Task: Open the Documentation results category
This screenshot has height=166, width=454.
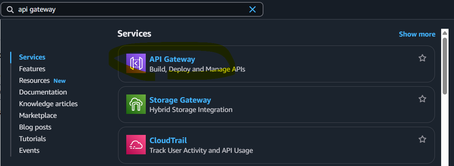Action: [x=43, y=92]
